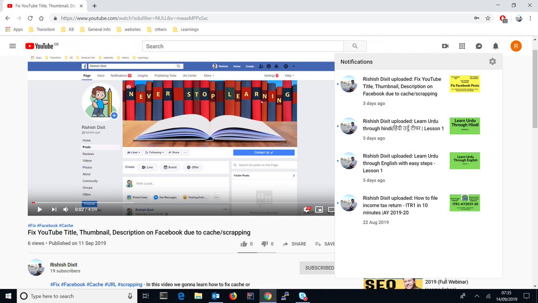Image resolution: width=538 pixels, height=303 pixels.
Task: Open notification about filing income tax return
Action: tap(419, 211)
